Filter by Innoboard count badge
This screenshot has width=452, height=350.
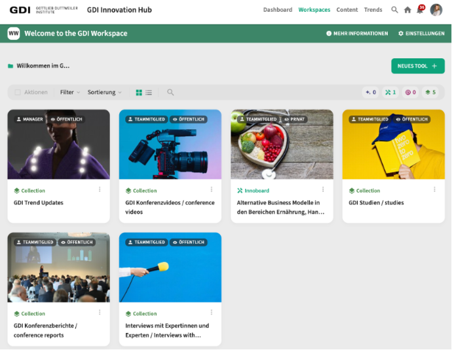pyautogui.click(x=390, y=92)
